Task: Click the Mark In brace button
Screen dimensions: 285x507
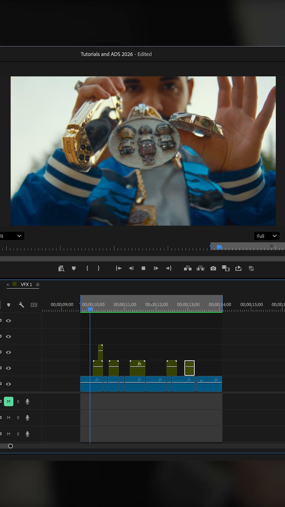Action: (87, 268)
